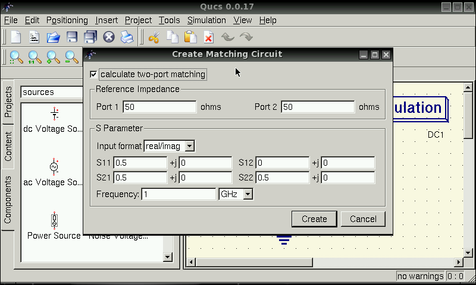Click the no warnings status text

coord(421,276)
